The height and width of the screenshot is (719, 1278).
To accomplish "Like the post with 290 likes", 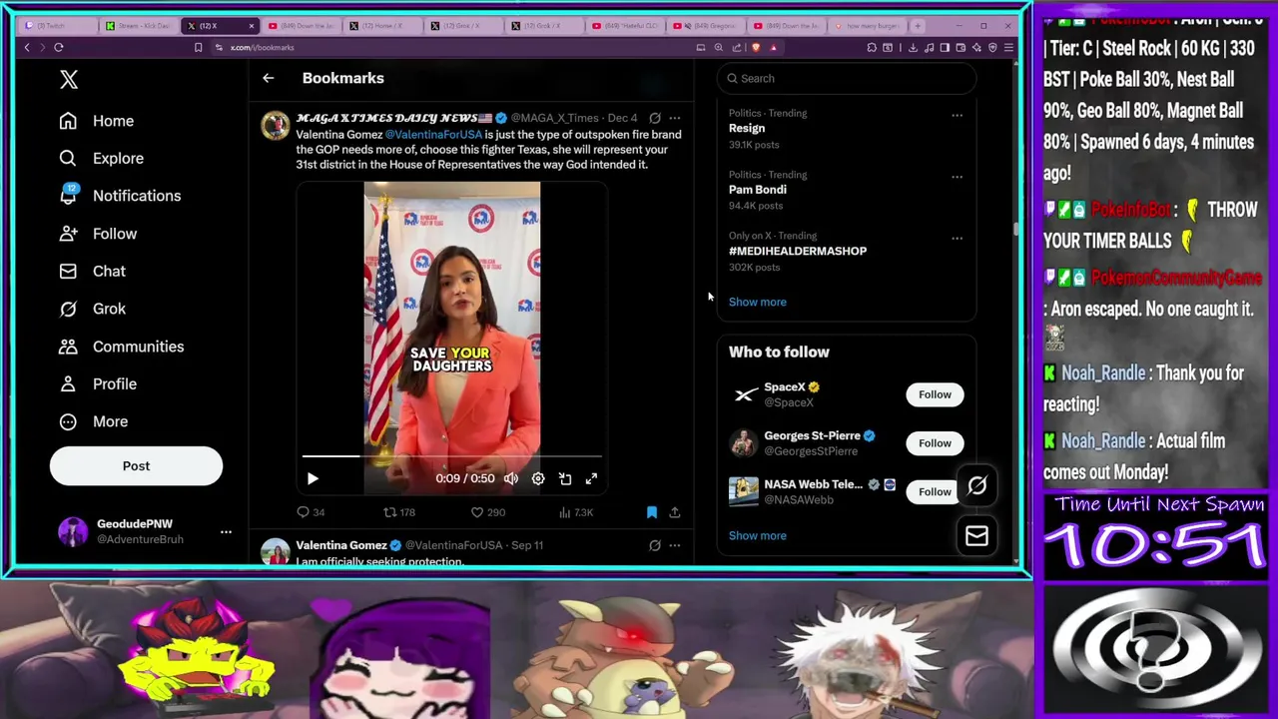I will (488, 512).
